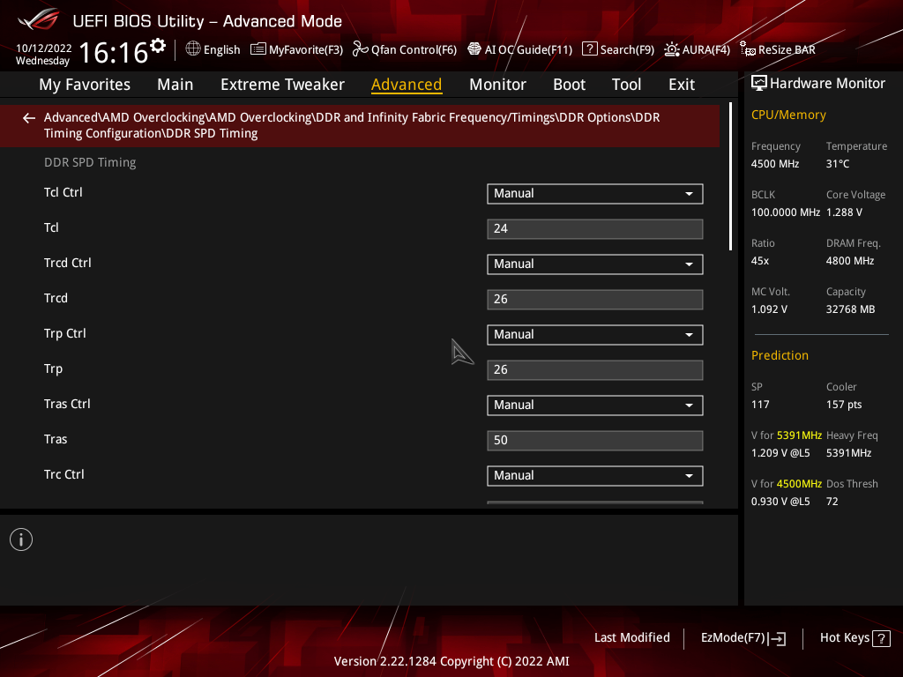The height and width of the screenshot is (677, 903).
Task: Click the info icon in the help panel
Action: click(x=21, y=539)
